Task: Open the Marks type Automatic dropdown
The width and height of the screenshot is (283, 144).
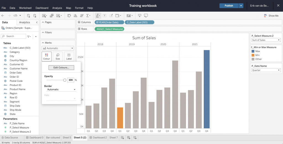Action: 58,48
